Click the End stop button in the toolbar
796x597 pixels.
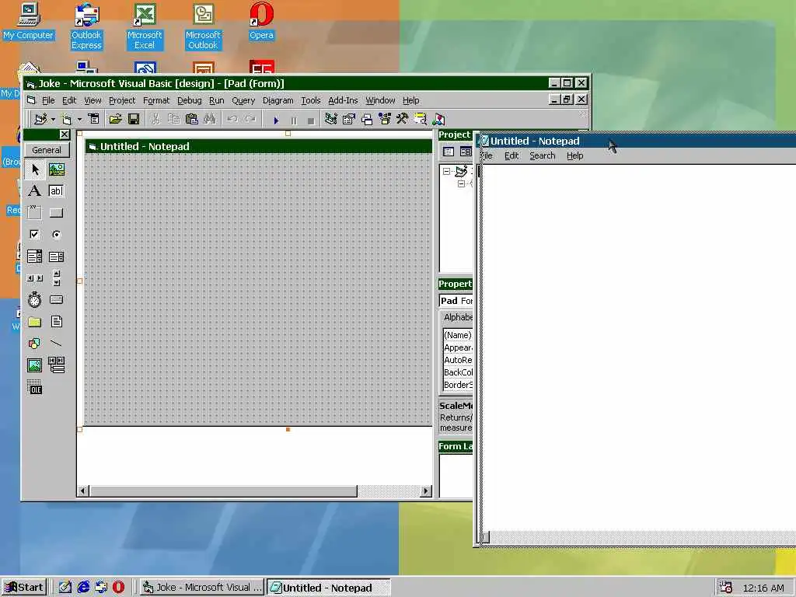tap(311, 120)
